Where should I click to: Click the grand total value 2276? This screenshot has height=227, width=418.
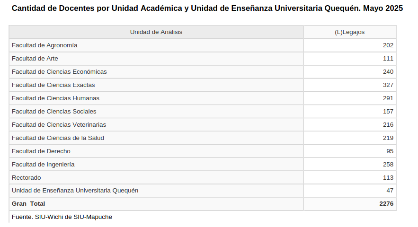pyautogui.click(x=386, y=204)
